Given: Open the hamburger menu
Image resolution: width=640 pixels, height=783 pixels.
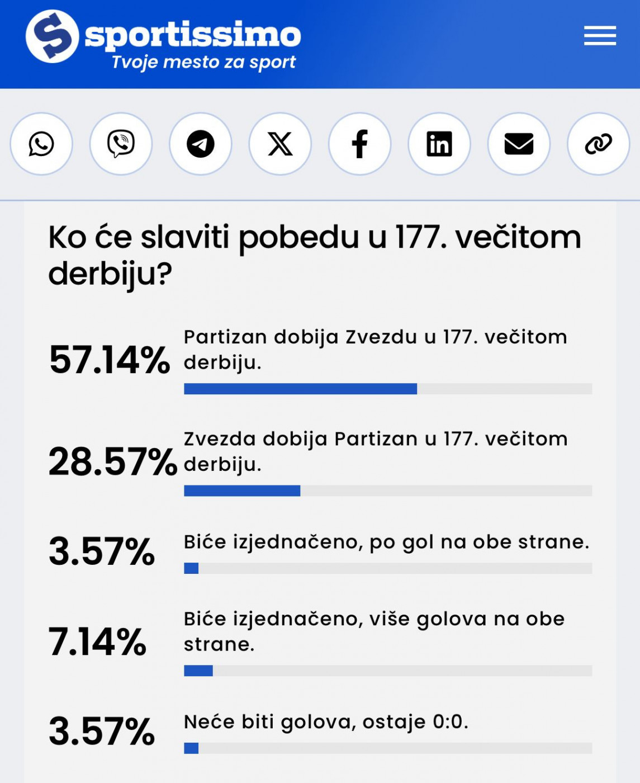Looking at the screenshot, I should coord(600,36).
